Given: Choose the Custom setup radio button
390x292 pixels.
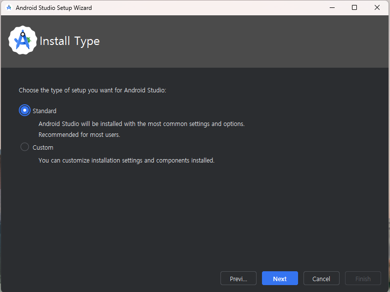Looking at the screenshot, I should [25, 147].
